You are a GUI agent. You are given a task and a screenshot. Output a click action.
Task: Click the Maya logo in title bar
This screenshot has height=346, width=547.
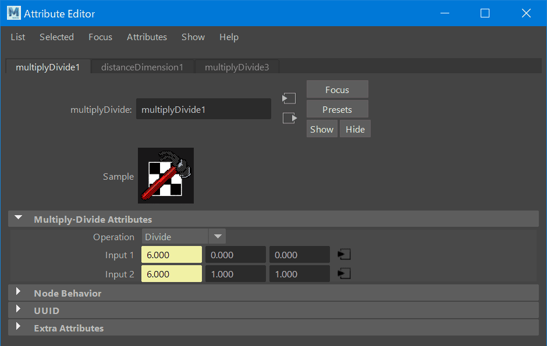13,13
